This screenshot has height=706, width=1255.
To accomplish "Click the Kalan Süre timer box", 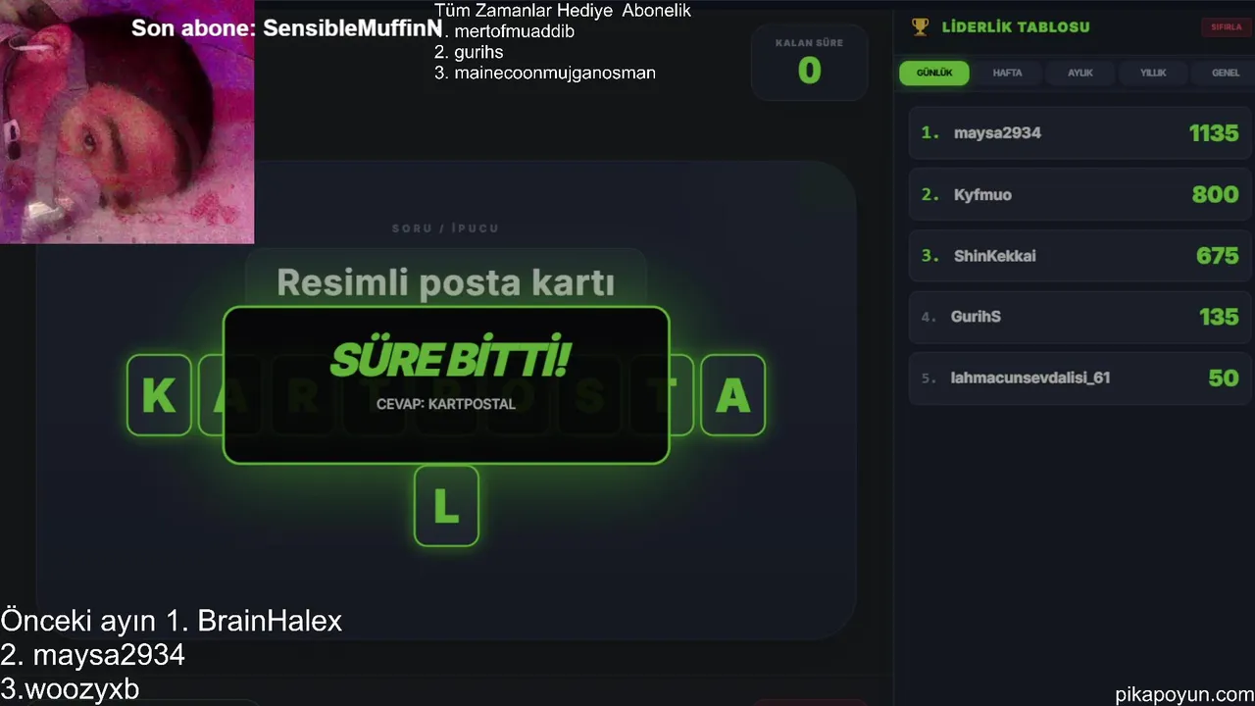I will pyautogui.click(x=809, y=62).
